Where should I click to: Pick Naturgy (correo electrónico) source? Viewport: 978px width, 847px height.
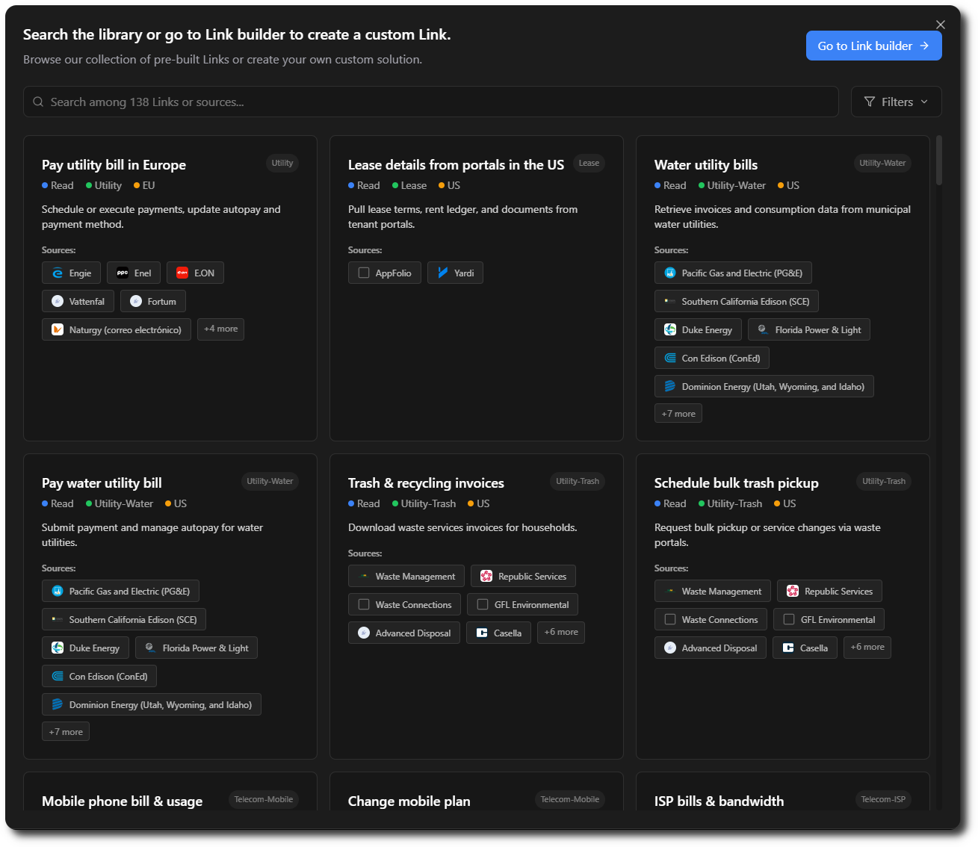pos(117,329)
